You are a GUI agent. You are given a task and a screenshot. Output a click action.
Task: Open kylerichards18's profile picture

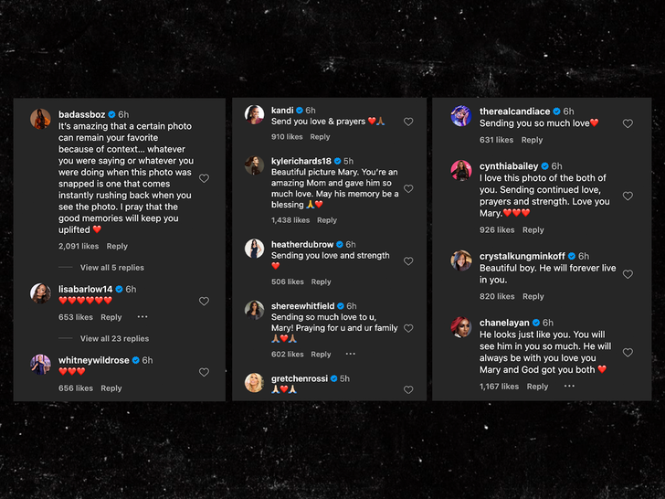254,165
